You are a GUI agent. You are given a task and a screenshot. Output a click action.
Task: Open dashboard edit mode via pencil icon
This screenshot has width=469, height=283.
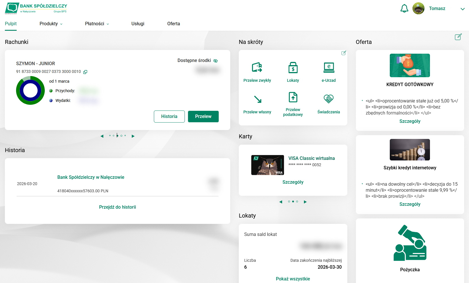(x=458, y=37)
